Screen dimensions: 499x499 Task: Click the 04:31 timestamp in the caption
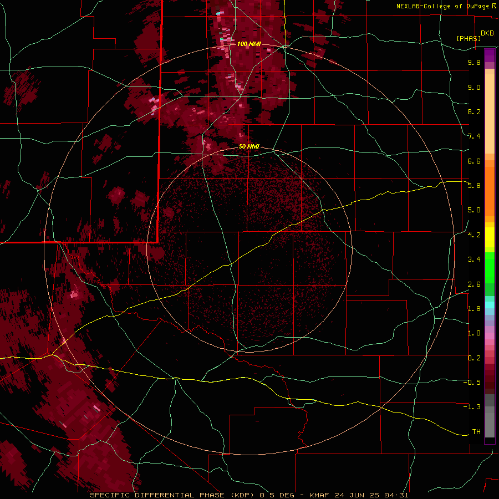pyautogui.click(x=396, y=495)
